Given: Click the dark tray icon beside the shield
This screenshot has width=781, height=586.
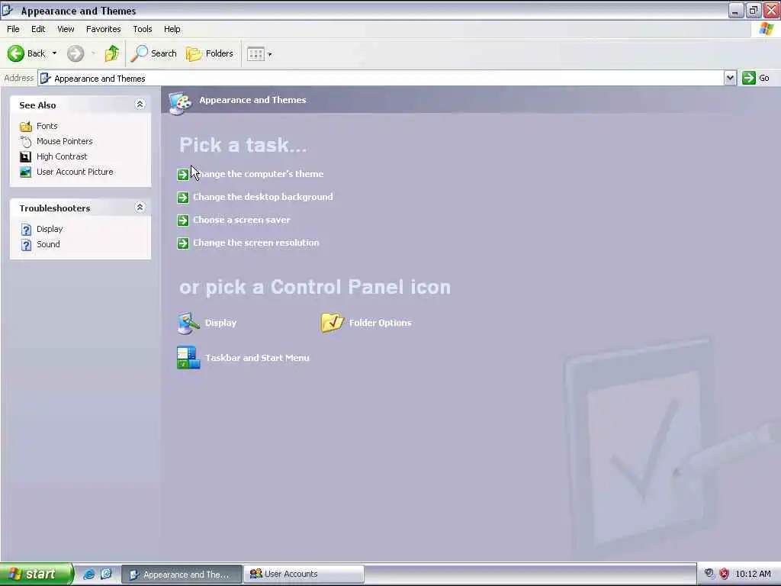Looking at the screenshot, I should tap(709, 574).
